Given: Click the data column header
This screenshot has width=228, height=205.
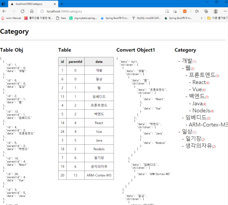Looking at the screenshot, I should pos(99,61).
